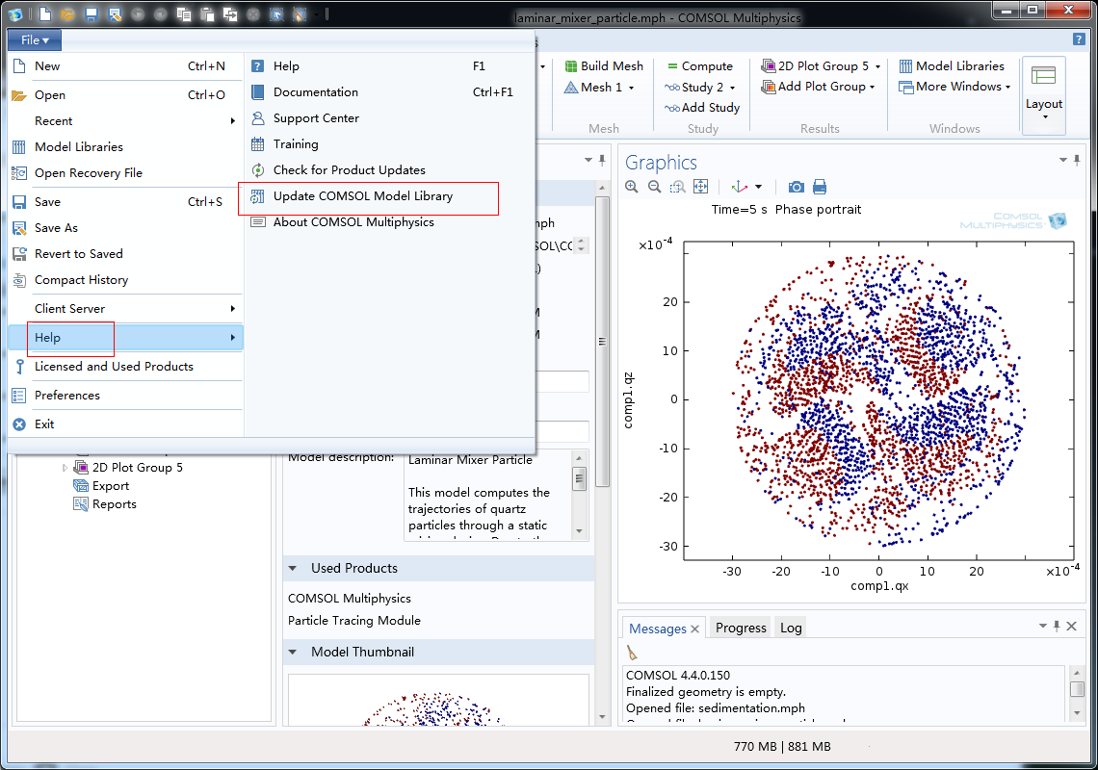
Task: Click the Print icon in Graphics toolbar
Action: (820, 187)
